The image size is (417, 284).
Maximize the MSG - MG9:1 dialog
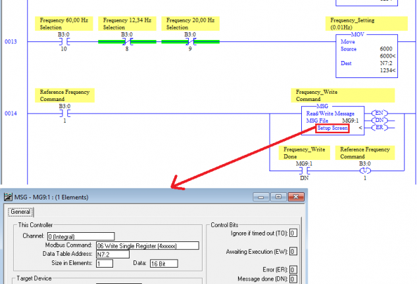point(278,197)
